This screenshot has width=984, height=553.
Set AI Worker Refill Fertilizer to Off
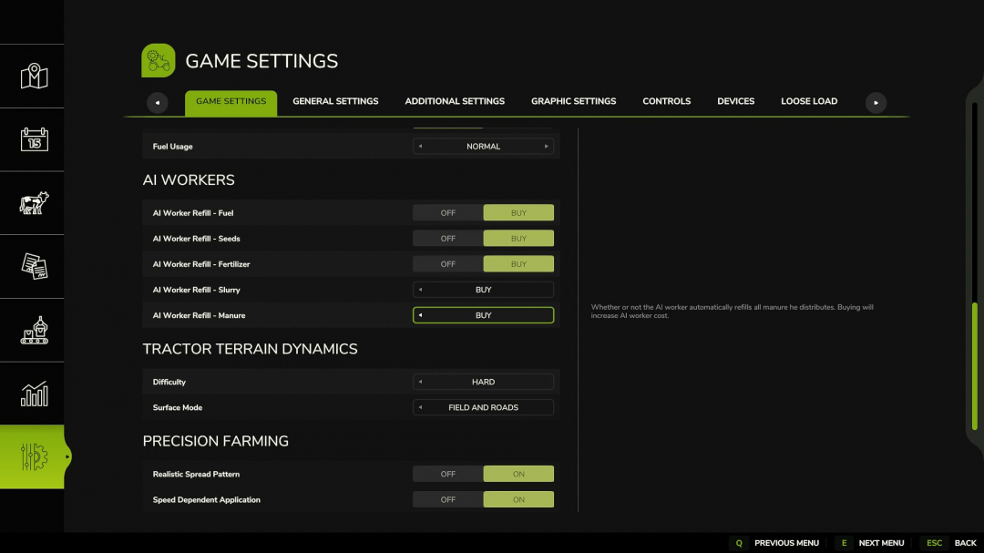(448, 264)
